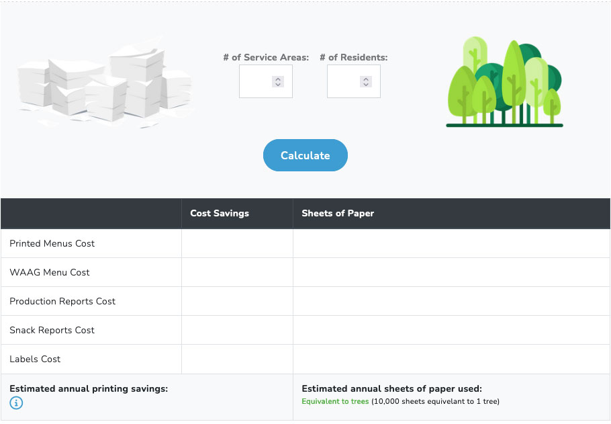The image size is (611, 424).
Task: Click the green trees illustration
Action: point(504,83)
